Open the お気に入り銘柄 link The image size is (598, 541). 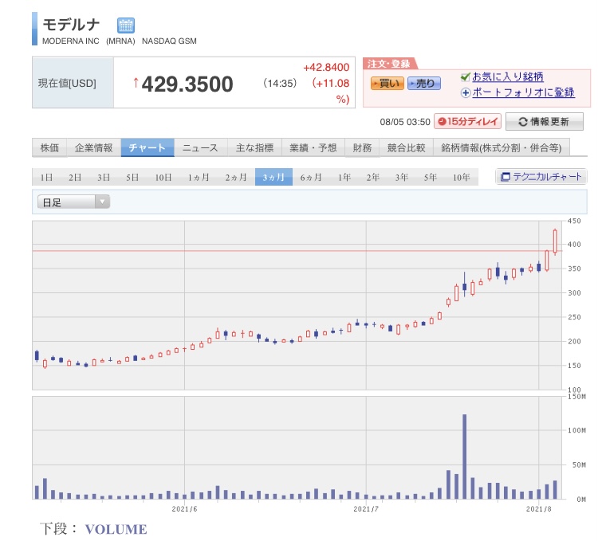(508, 77)
